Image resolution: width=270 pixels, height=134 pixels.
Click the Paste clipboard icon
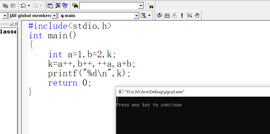click(13, 6)
